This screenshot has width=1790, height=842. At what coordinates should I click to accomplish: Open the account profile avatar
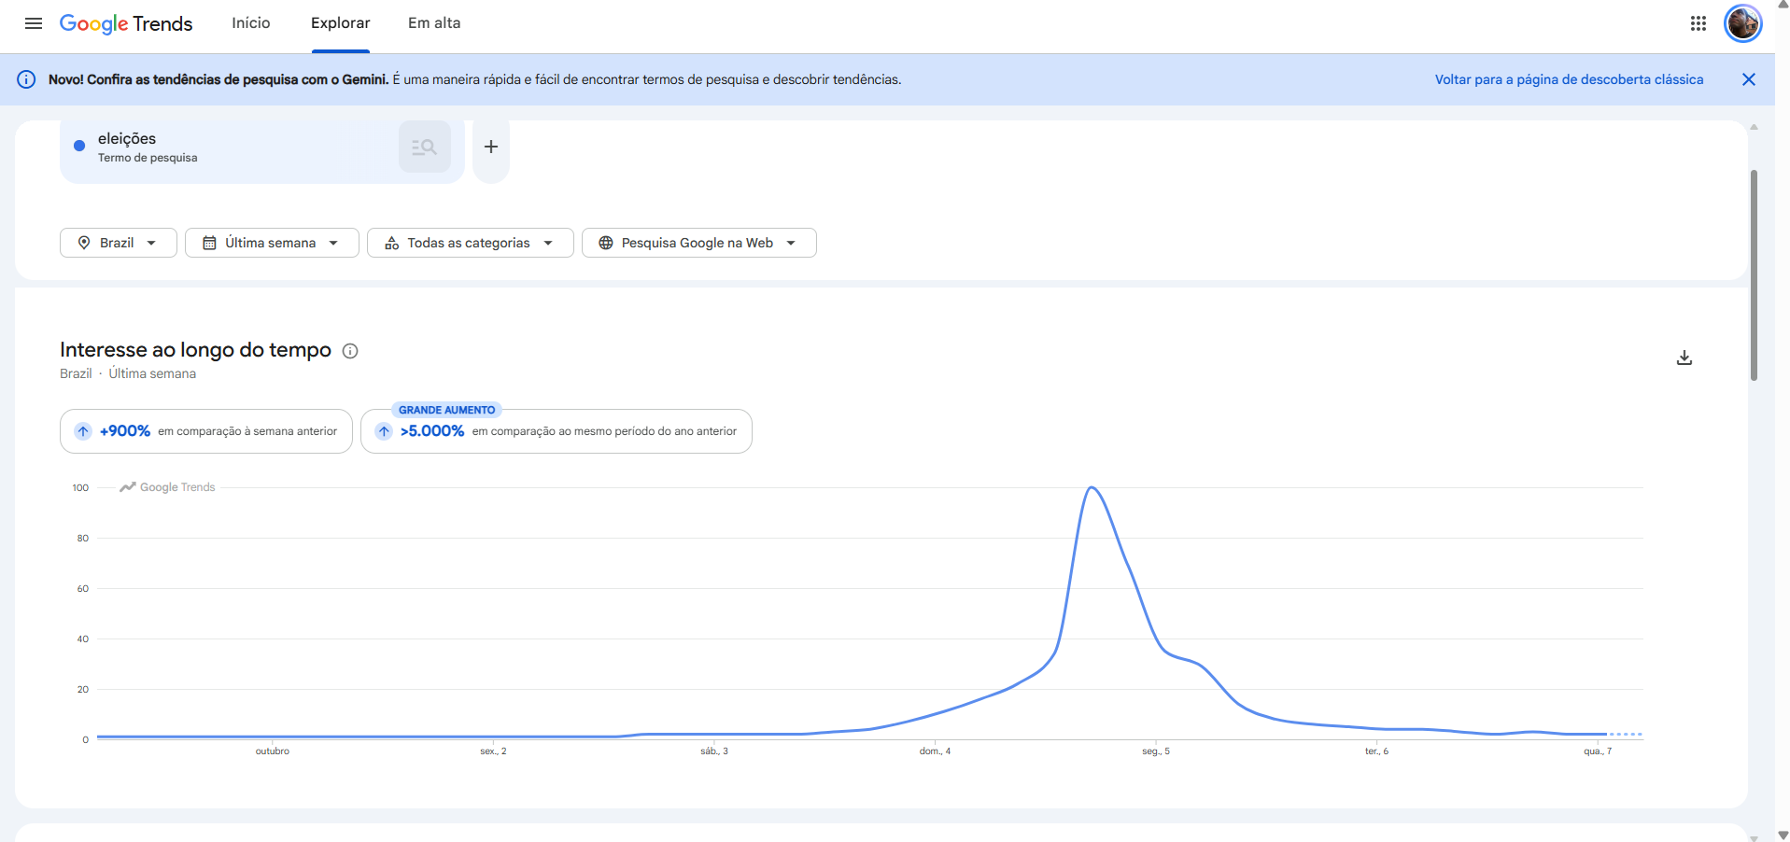(x=1743, y=23)
